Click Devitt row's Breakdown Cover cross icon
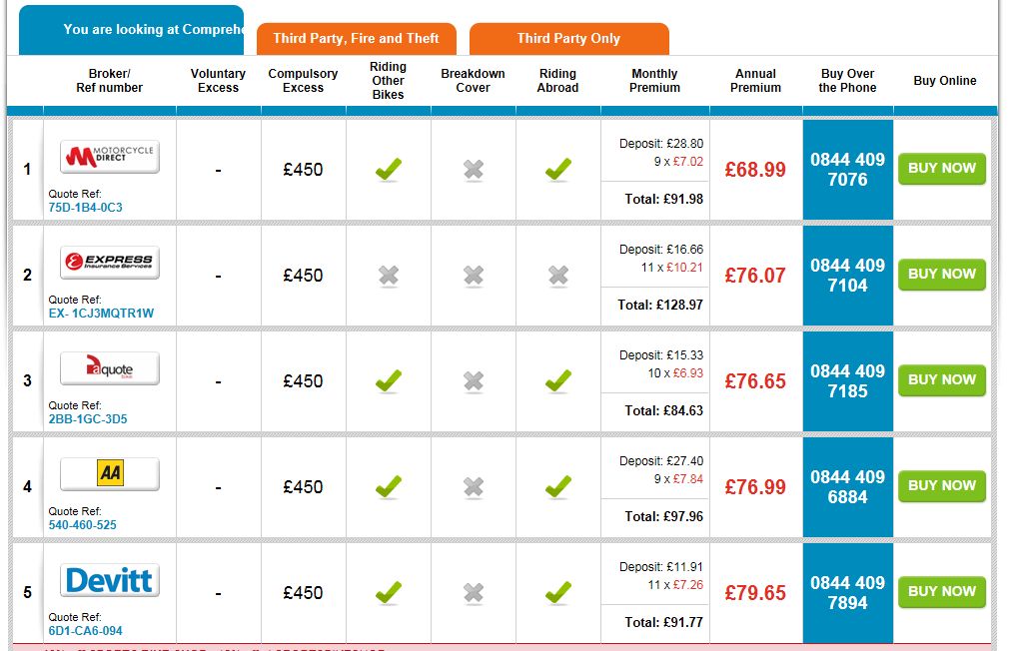This screenshot has width=1012, height=651. [x=474, y=593]
